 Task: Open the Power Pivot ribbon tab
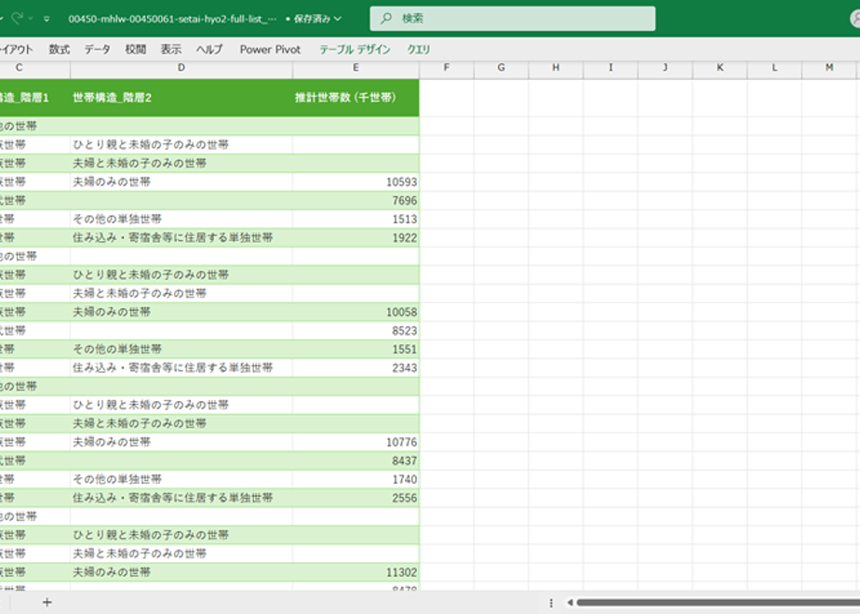click(271, 49)
